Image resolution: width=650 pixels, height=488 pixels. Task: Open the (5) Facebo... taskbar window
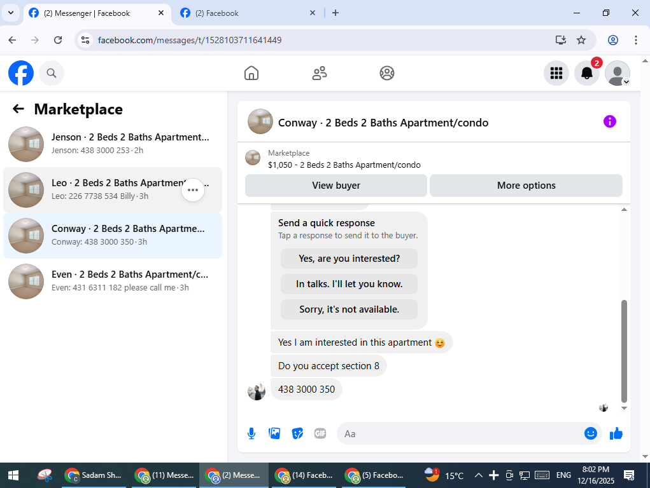[x=374, y=475]
